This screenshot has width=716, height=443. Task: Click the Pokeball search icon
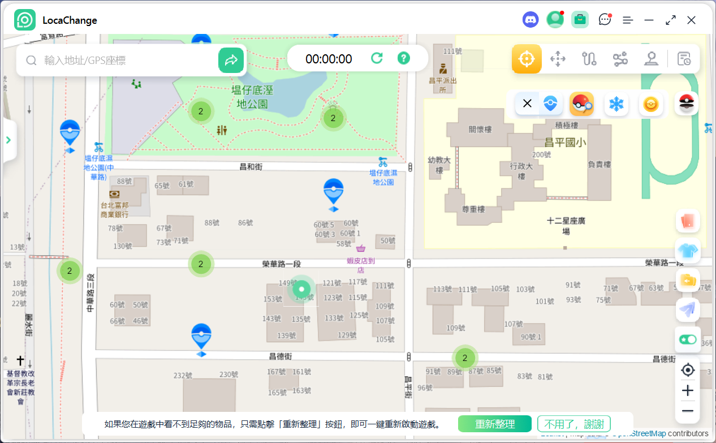(x=581, y=104)
